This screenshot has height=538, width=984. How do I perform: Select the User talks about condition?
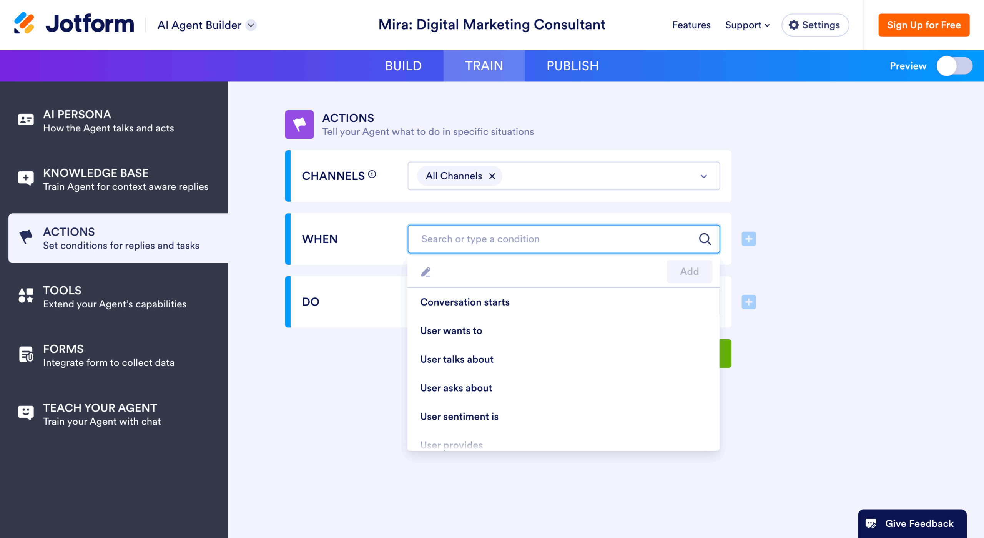(563, 359)
